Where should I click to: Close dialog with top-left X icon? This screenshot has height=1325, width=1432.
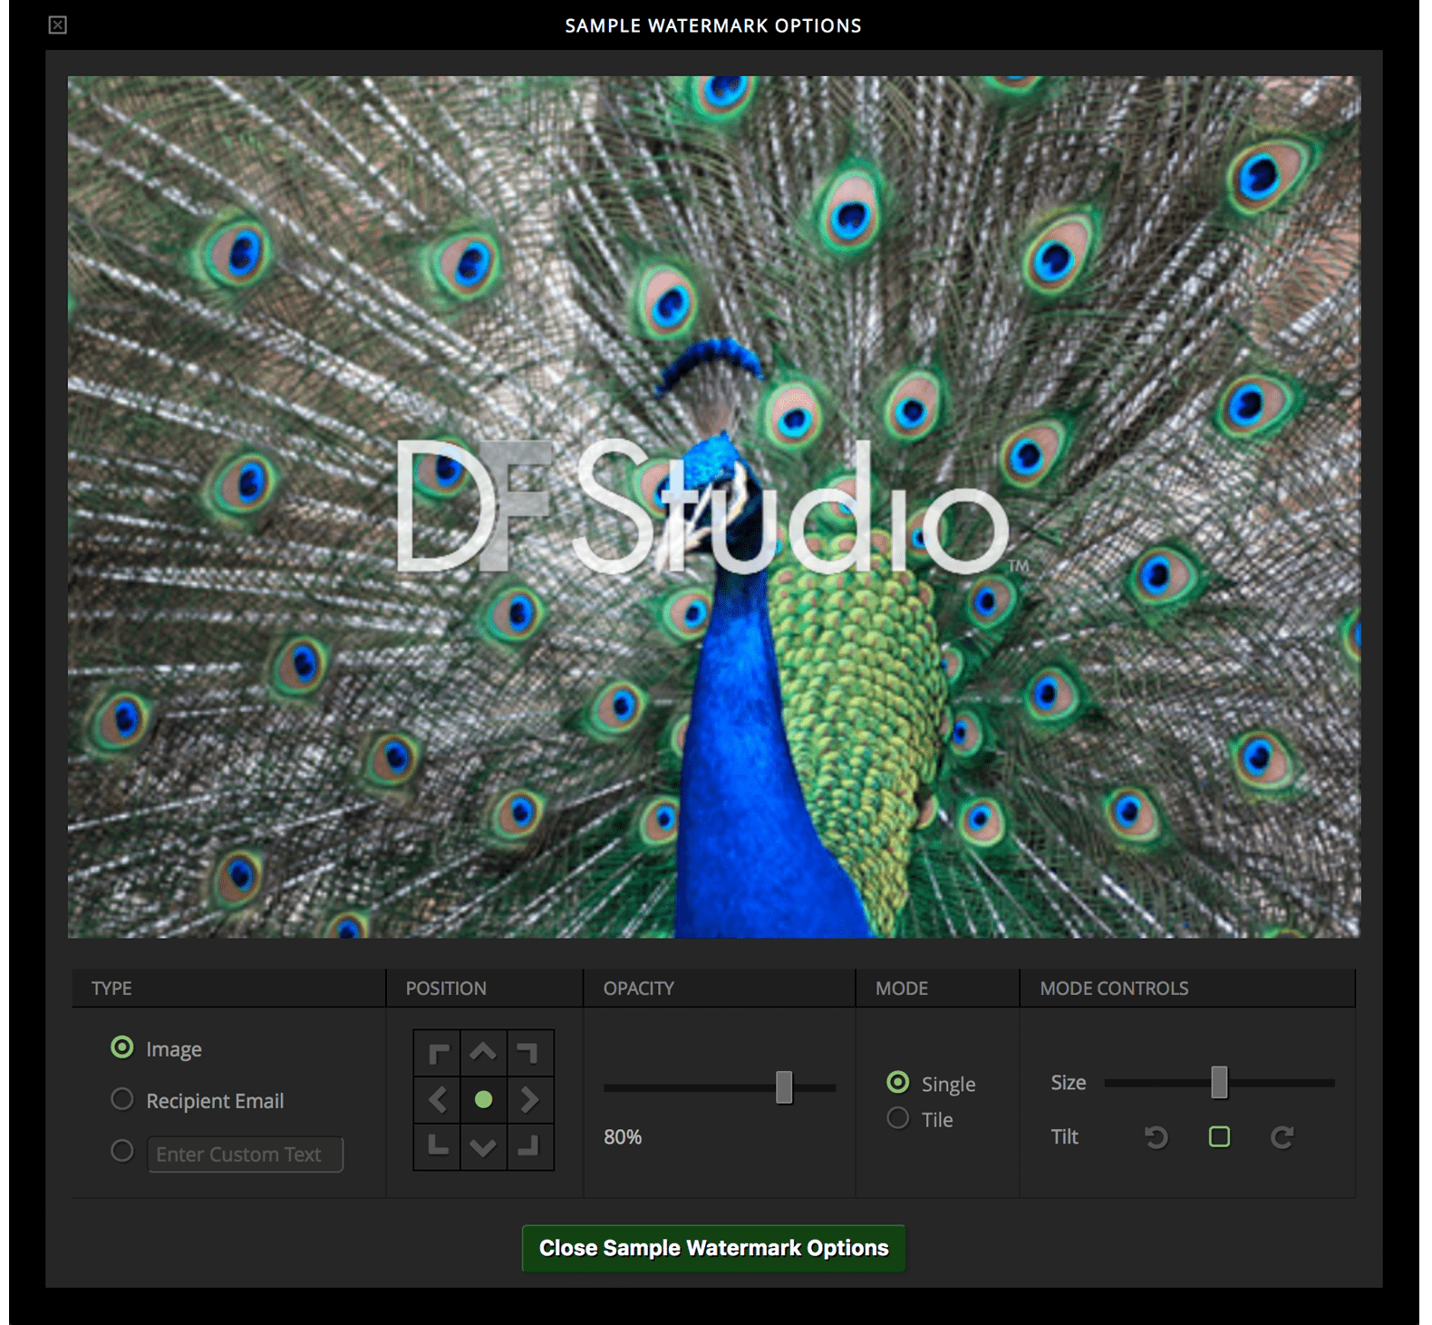[57, 24]
